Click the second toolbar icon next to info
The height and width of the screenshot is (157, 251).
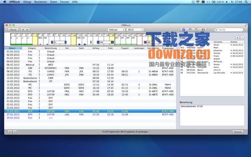pyautogui.click(x=190, y=30)
